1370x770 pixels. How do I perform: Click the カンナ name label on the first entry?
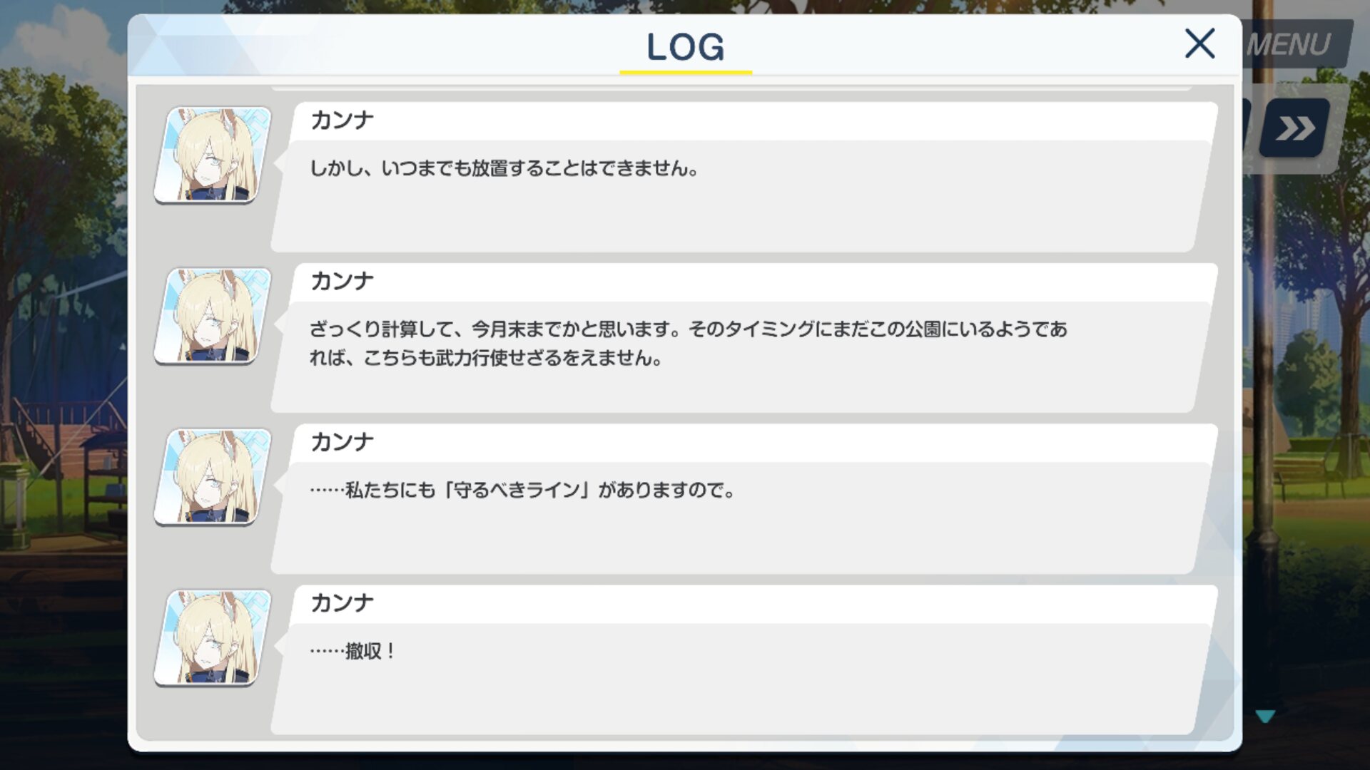coord(342,120)
